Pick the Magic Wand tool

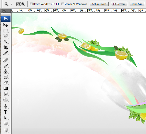tap(5, 42)
